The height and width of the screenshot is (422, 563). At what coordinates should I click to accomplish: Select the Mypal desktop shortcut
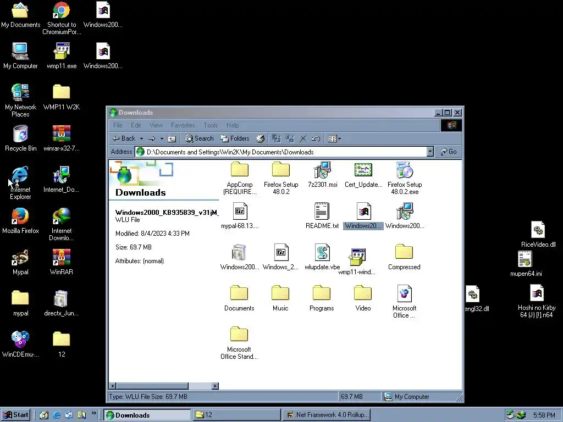pyautogui.click(x=20, y=262)
